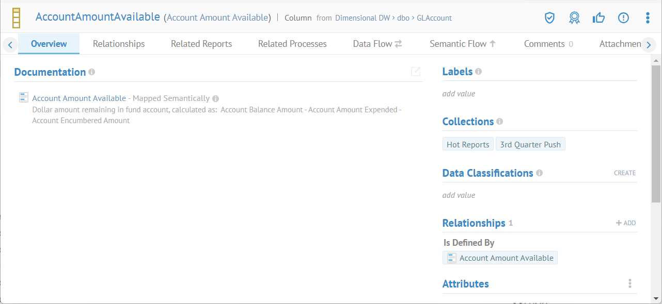
Task: Click the certification ribbon badge icon
Action: (x=574, y=18)
